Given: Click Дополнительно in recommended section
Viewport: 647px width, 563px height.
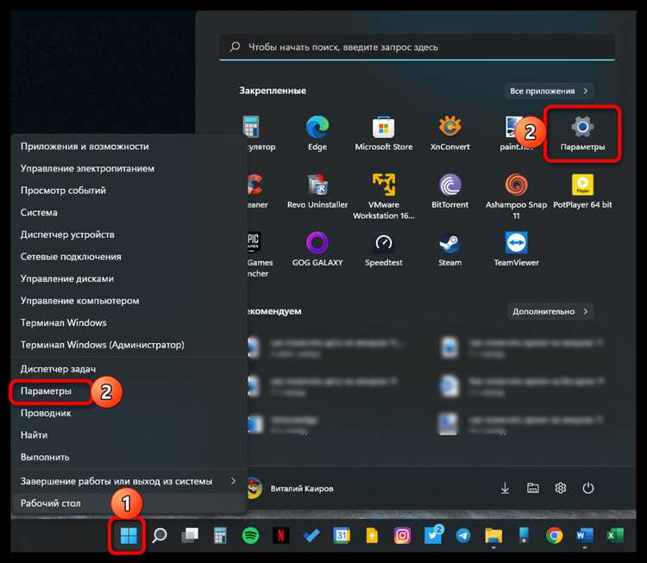Looking at the screenshot, I should (x=550, y=311).
